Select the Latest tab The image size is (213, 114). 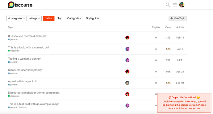pos(49,18)
